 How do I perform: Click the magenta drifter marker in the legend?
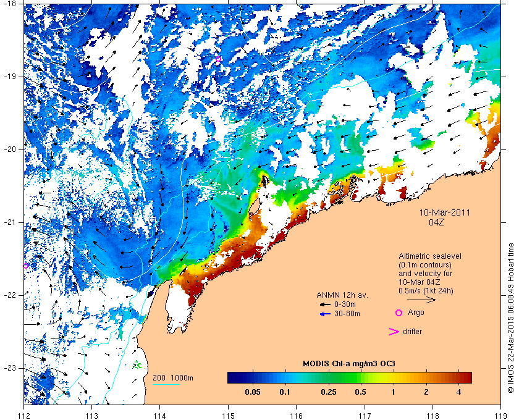(x=394, y=332)
